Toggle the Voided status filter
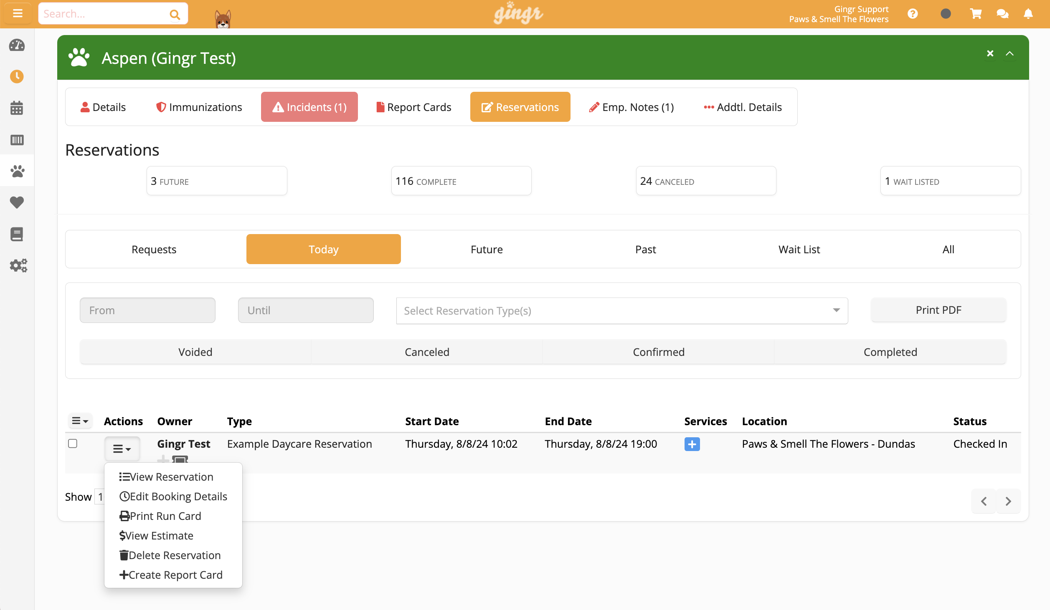1050x610 pixels. (195, 352)
